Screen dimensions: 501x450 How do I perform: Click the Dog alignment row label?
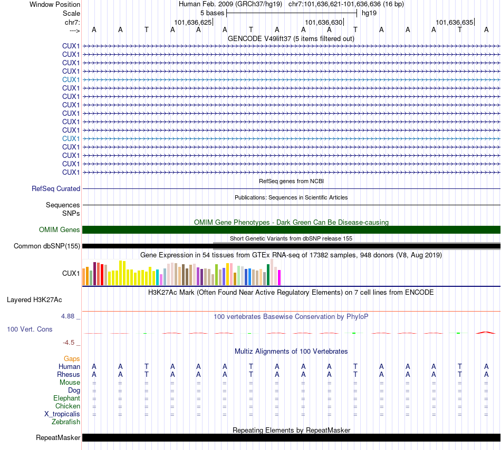click(x=74, y=390)
